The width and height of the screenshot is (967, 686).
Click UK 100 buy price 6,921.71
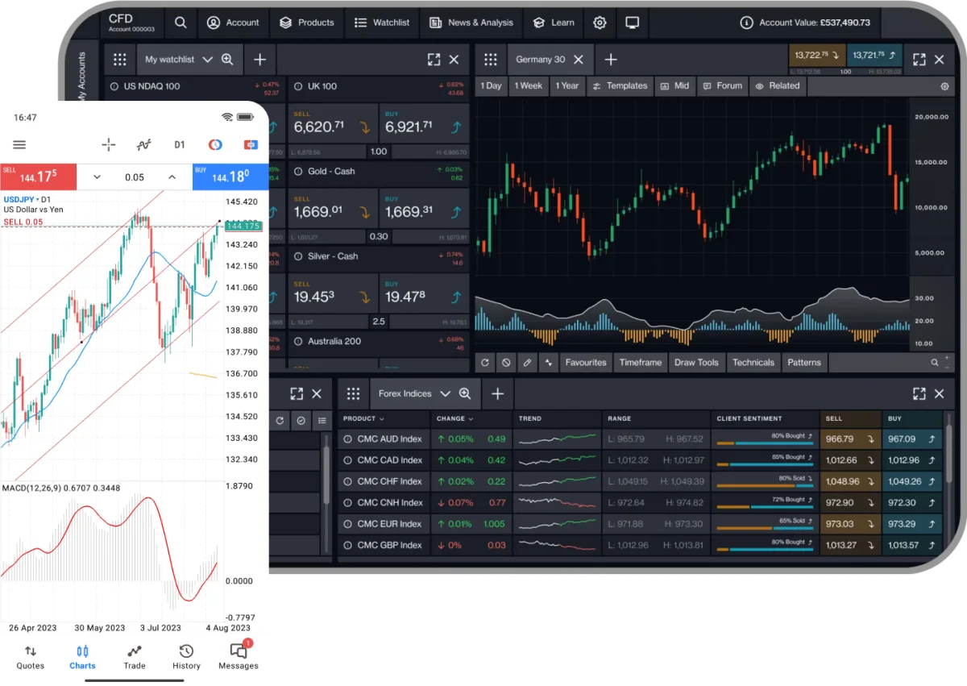pos(424,123)
